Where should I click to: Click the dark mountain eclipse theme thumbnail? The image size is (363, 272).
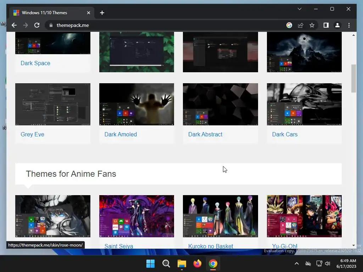(x=304, y=52)
